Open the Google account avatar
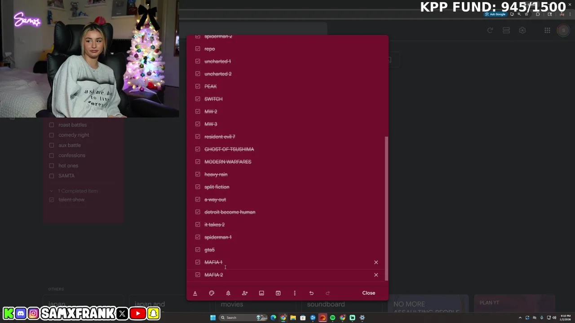This screenshot has width=575, height=323. [563, 31]
